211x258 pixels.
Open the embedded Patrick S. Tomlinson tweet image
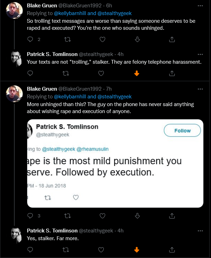(115, 163)
